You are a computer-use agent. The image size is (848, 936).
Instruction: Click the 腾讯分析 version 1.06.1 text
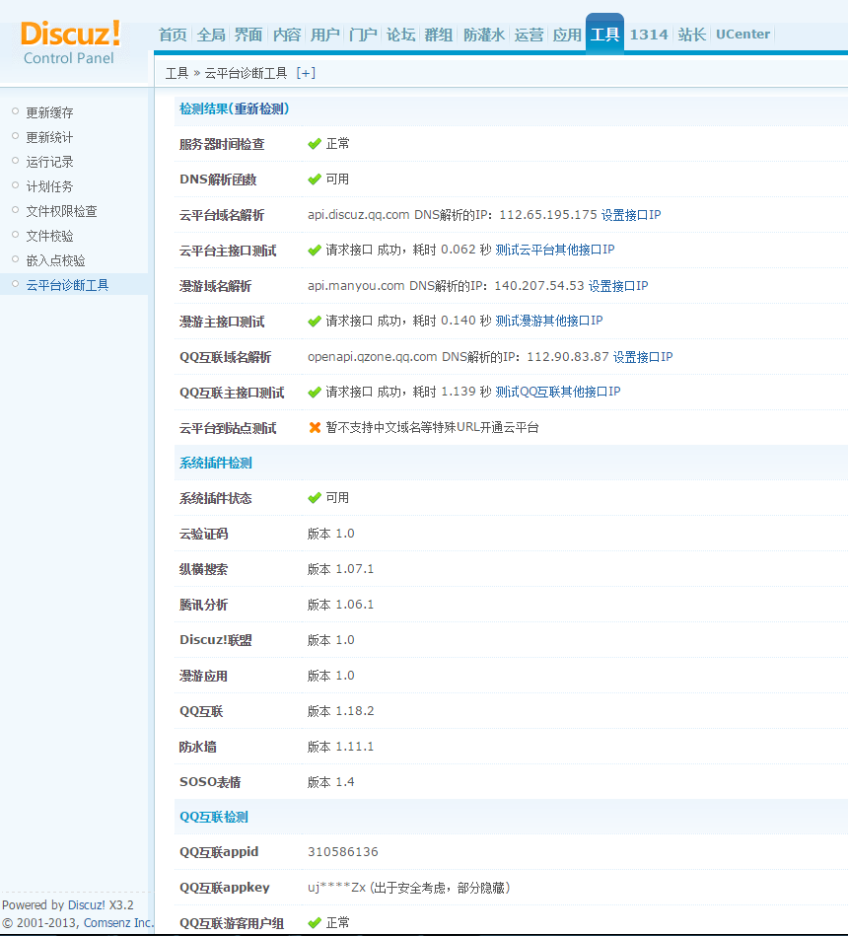click(x=341, y=605)
